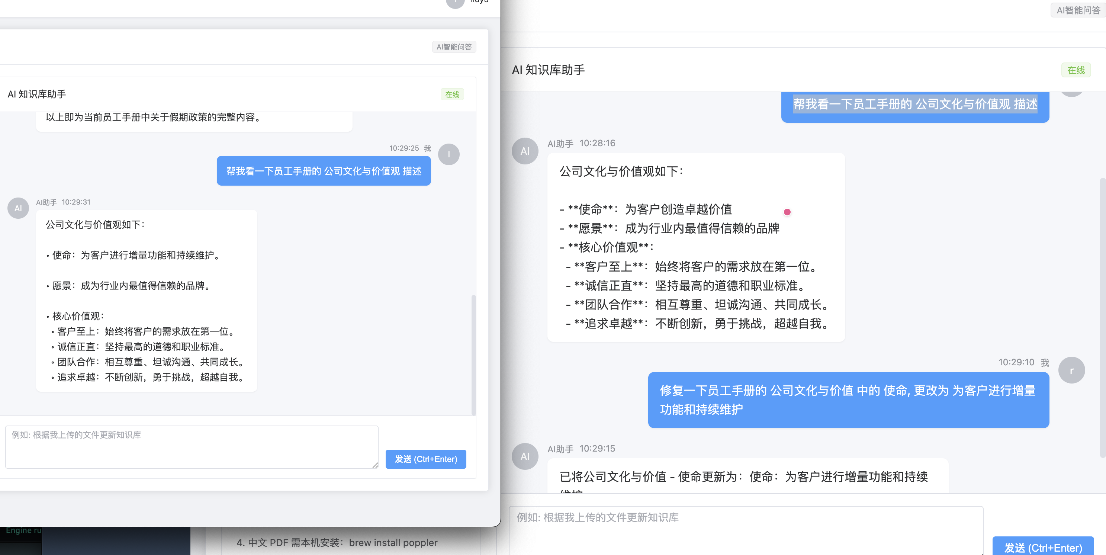The height and width of the screenshot is (555, 1106).
Task: Click the **使命** line in the right window reply
Action: [646, 209]
